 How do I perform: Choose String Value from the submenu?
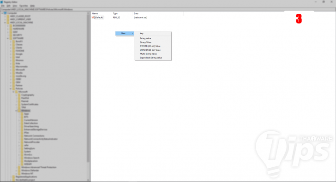(153, 39)
